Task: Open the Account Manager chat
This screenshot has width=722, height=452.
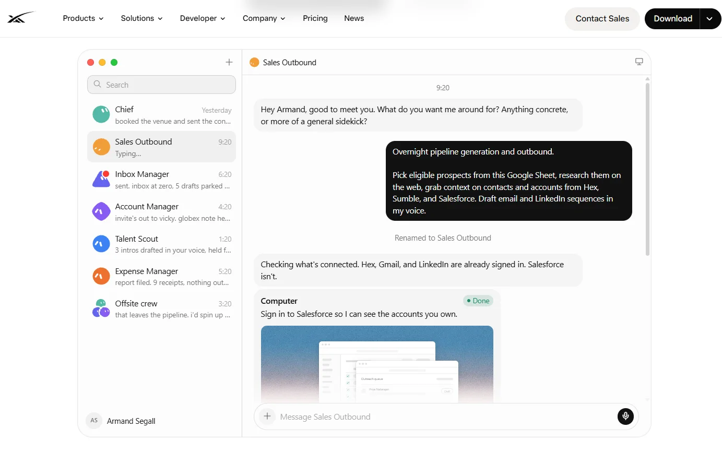Action: point(161,212)
